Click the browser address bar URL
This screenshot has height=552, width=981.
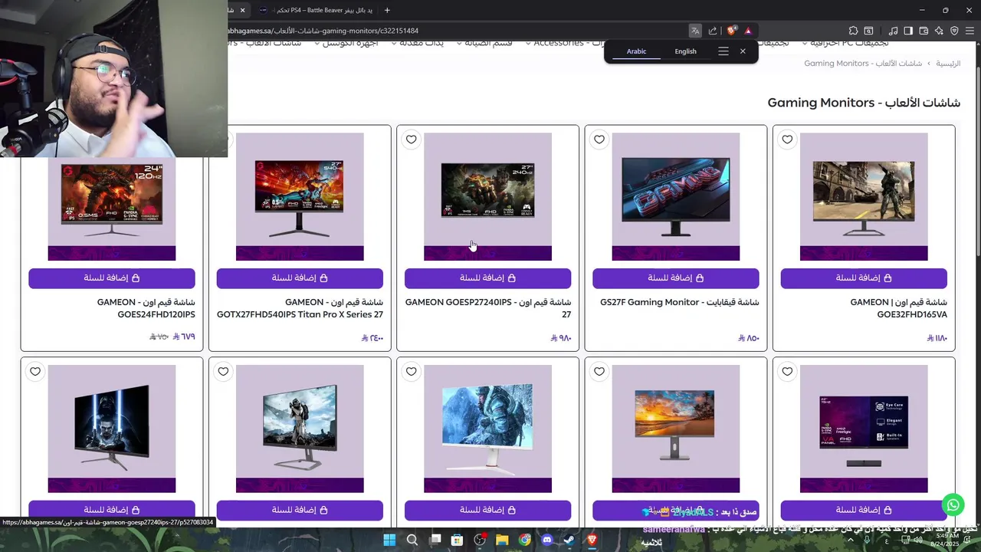click(x=323, y=31)
